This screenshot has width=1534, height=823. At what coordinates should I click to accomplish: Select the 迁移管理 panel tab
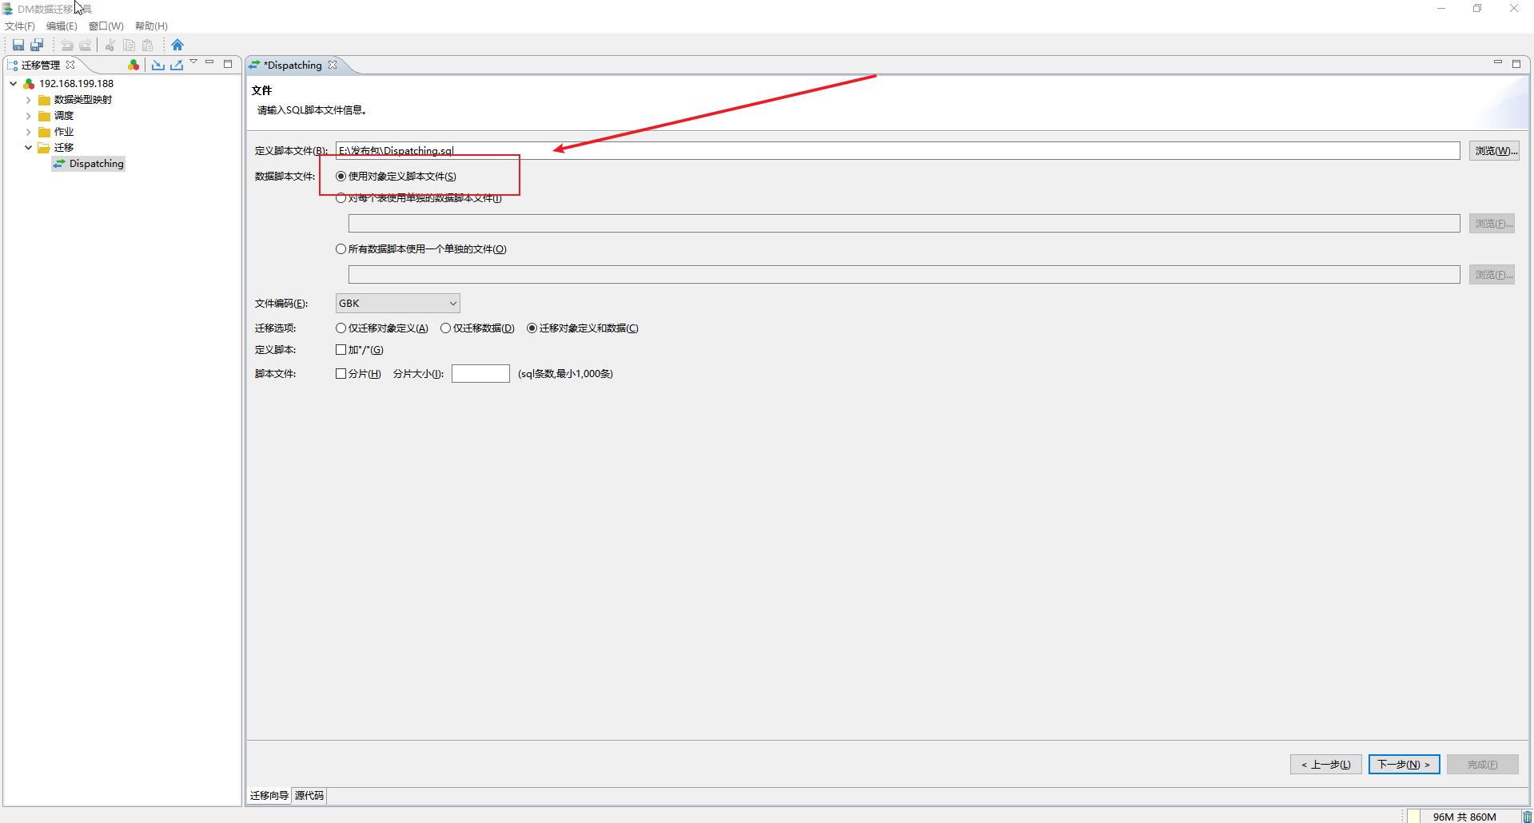[40, 65]
